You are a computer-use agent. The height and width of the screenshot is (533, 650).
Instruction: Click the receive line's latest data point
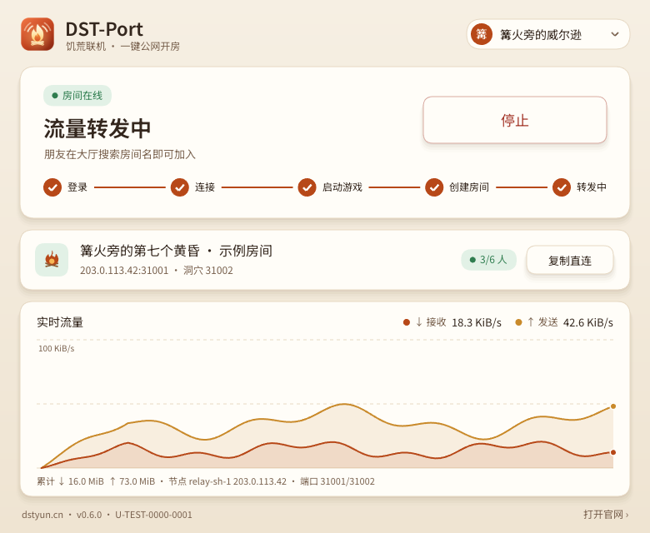coord(613,452)
